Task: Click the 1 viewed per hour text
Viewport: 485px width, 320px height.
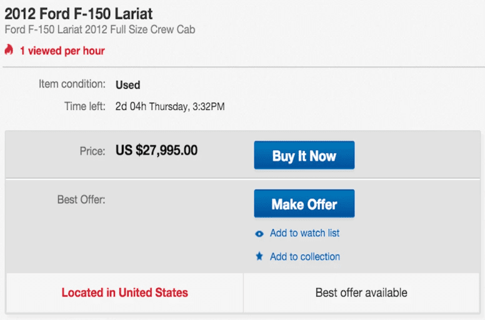Action: (x=62, y=51)
